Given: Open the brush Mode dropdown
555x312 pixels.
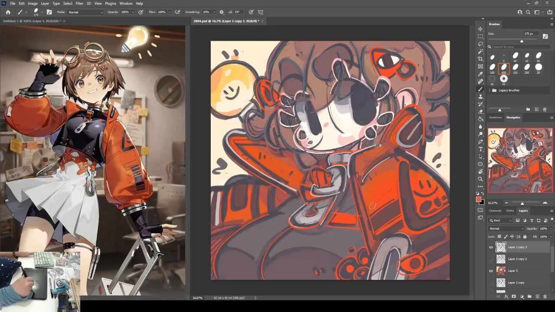Looking at the screenshot, I should click(86, 12).
